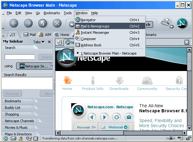
Task: Click the vertical scrollbar down arrow
Action: click(x=189, y=128)
